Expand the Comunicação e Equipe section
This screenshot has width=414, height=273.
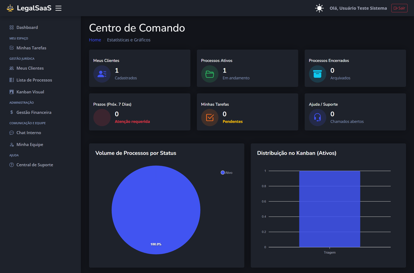click(28, 123)
